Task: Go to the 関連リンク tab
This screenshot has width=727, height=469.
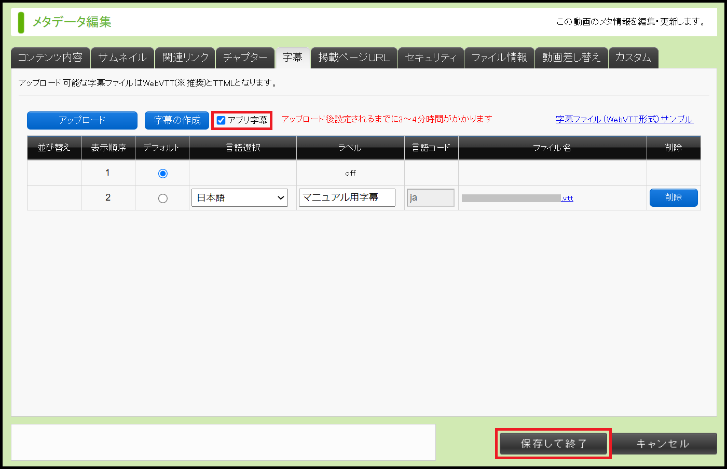Action: [x=185, y=58]
